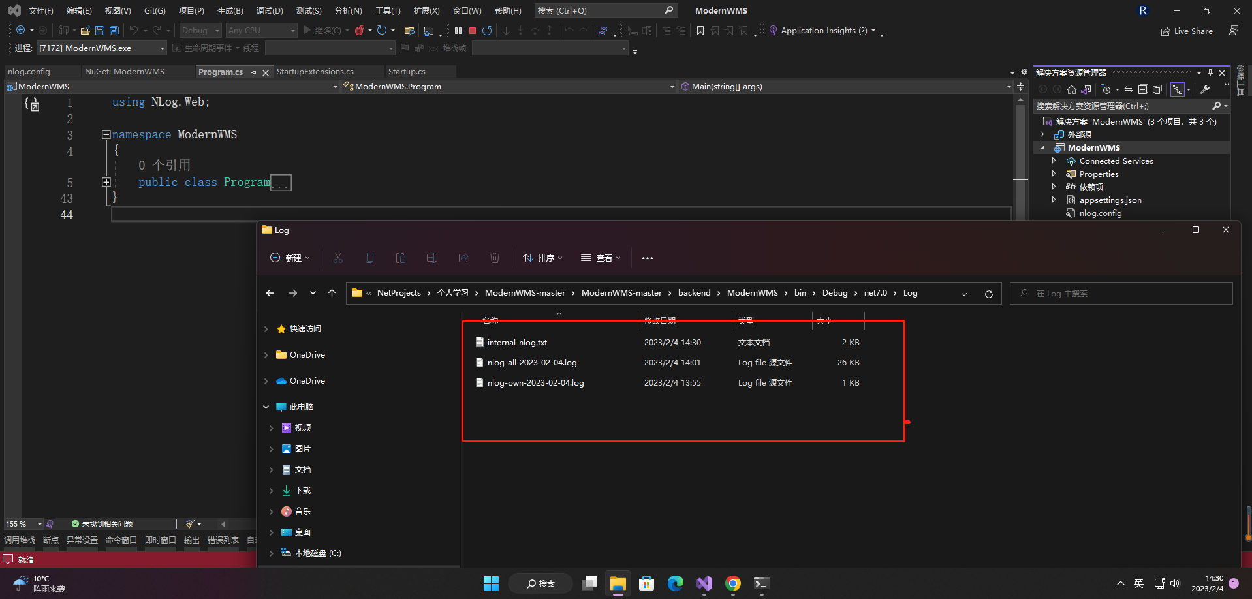This screenshot has height=599, width=1252.
Task: Toggle pin on Program.cs tab
Action: click(254, 72)
